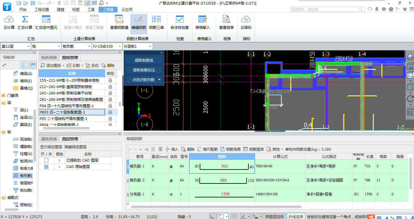The image size is (414, 219).
Task: Open the FJ-C8@150 component name dropdown
Action: 120,46
